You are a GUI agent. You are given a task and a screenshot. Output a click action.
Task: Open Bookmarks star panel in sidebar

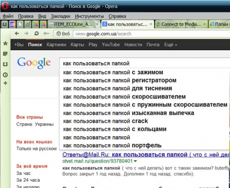(6, 43)
